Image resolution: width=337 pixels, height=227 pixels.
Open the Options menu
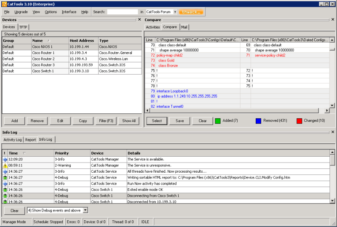(51, 12)
